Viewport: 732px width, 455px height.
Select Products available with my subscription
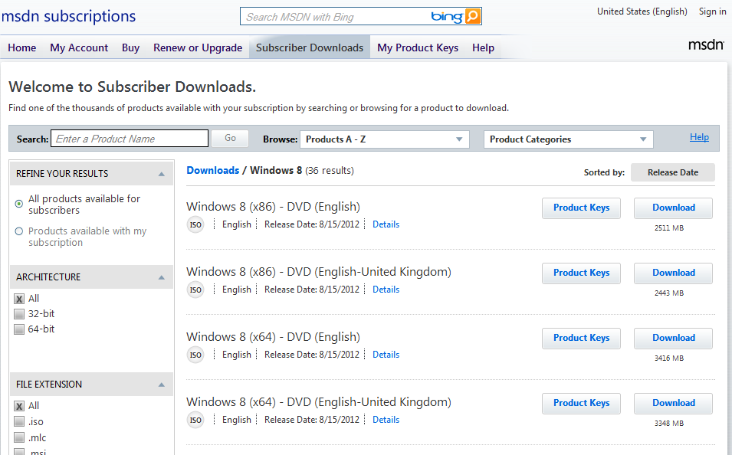(x=19, y=231)
